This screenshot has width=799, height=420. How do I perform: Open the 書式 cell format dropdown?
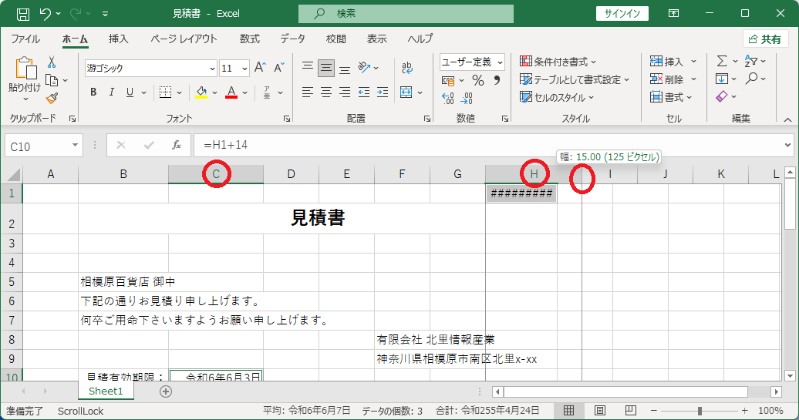(x=671, y=97)
